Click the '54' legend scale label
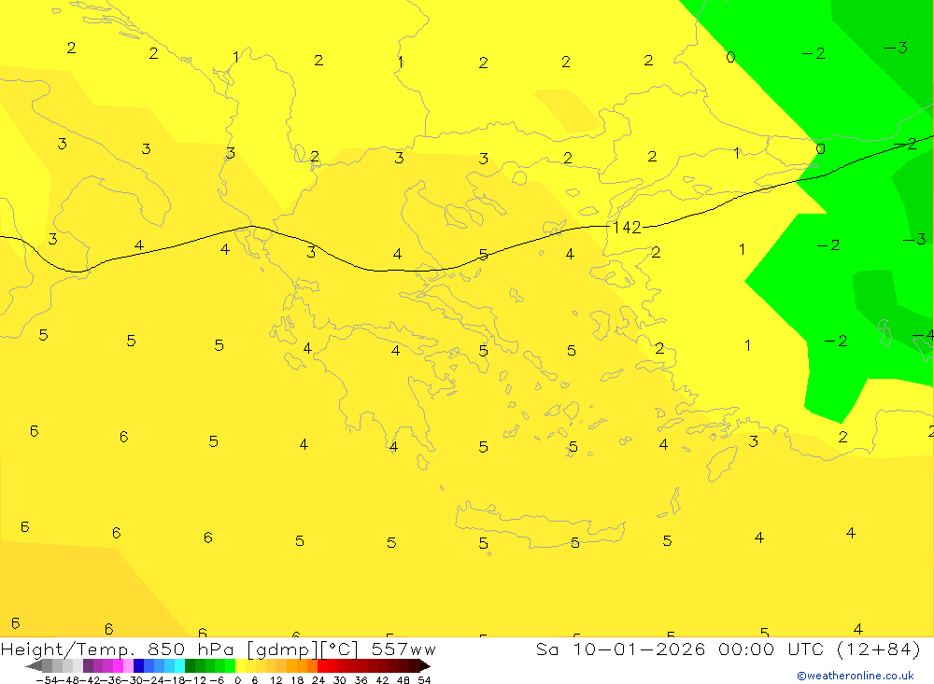The image size is (934, 684). pos(424,680)
